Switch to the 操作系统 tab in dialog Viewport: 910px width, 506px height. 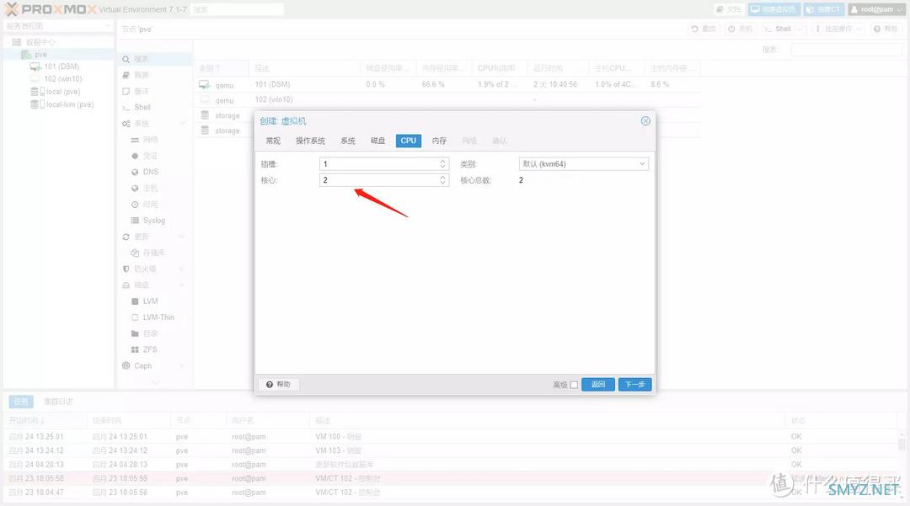click(x=310, y=141)
